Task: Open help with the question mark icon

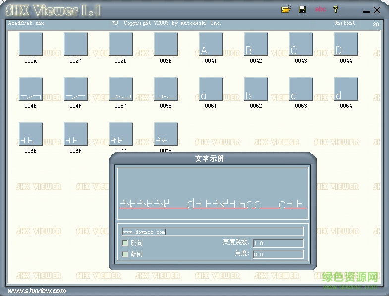Action: pos(335,9)
